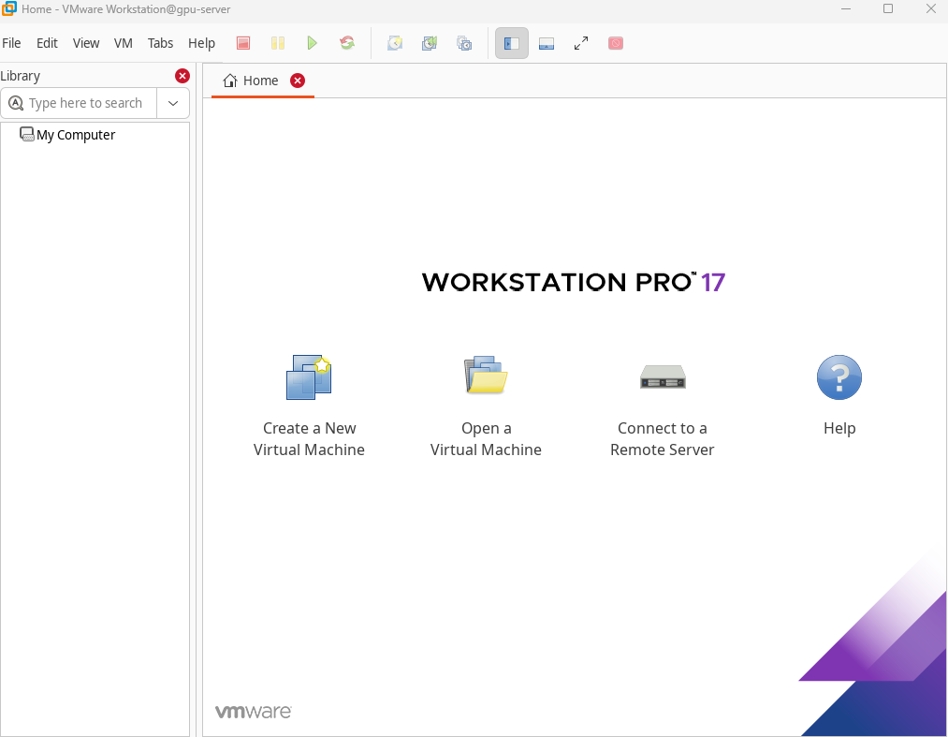948x737 pixels.
Task: Click the 'Connect to a Remote Server' label
Action: point(662,438)
